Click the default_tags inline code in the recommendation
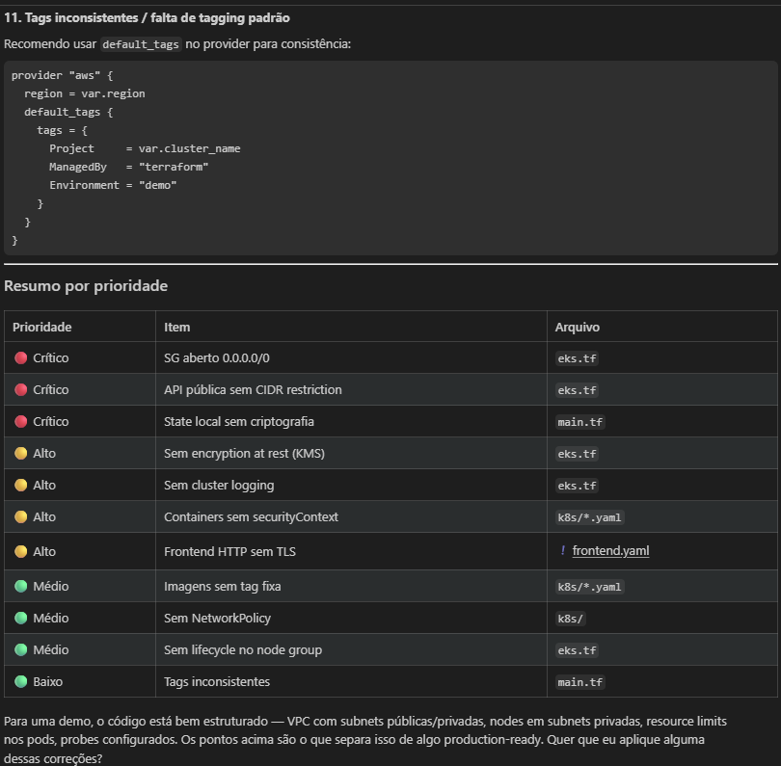The height and width of the screenshot is (766, 781). click(141, 44)
